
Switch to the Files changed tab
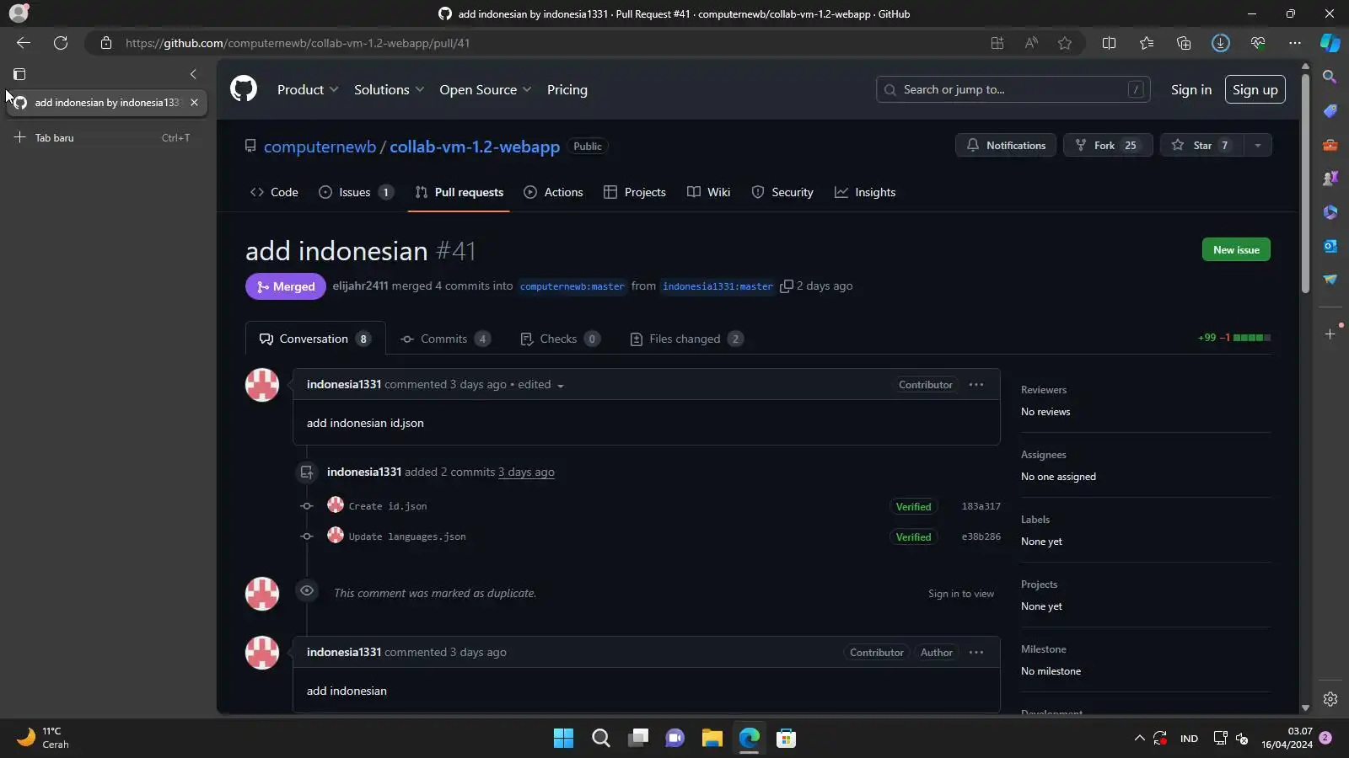686,339
